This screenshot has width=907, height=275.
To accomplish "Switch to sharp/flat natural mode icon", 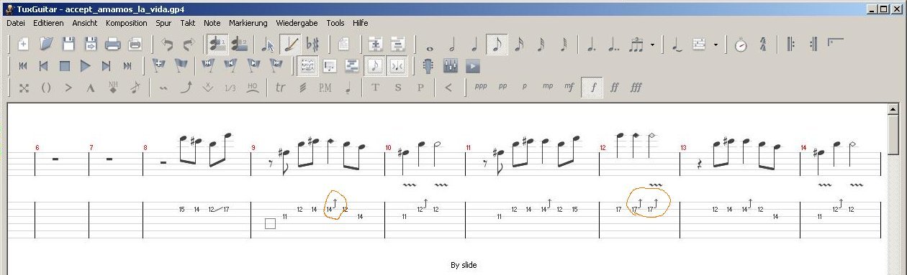I will point(313,45).
